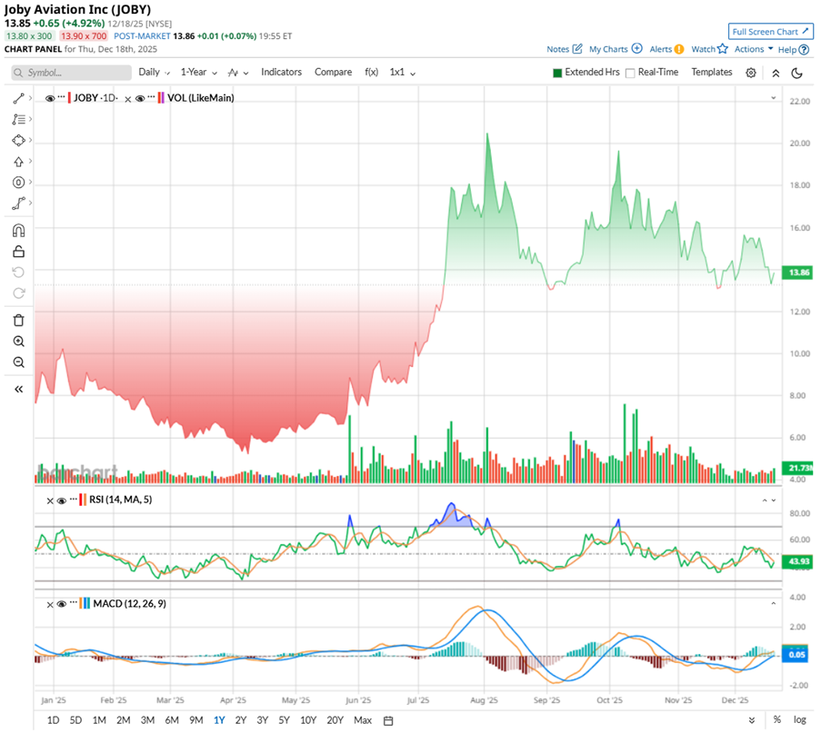The image size is (821, 733).
Task: Select the 10Y time range
Action: point(308,720)
